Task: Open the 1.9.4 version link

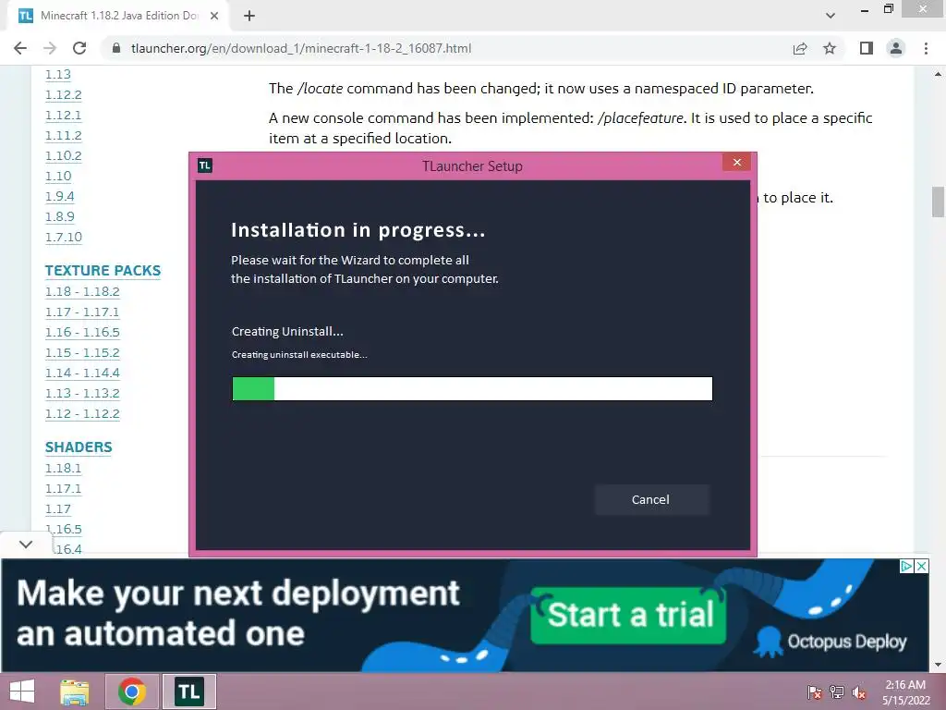Action: [x=60, y=196]
